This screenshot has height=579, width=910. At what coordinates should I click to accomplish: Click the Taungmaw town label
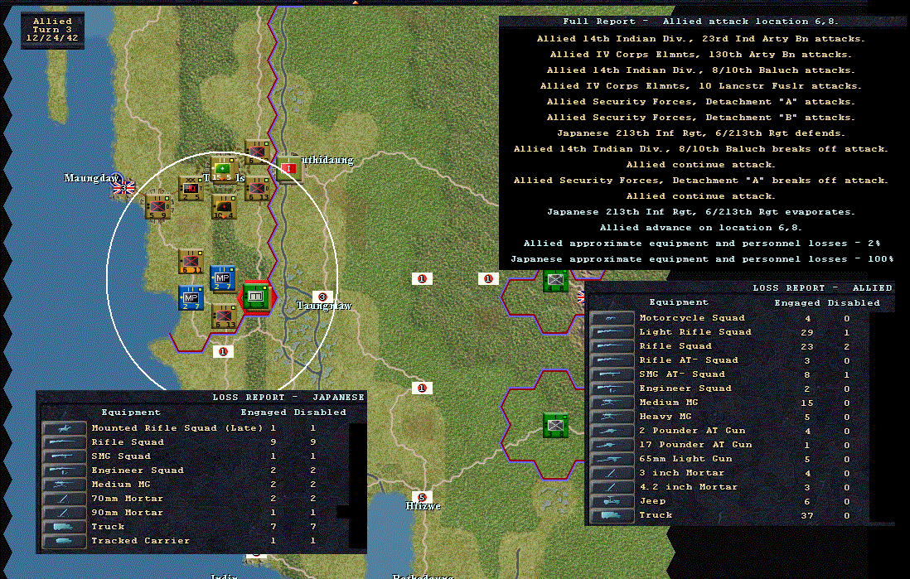click(x=324, y=306)
